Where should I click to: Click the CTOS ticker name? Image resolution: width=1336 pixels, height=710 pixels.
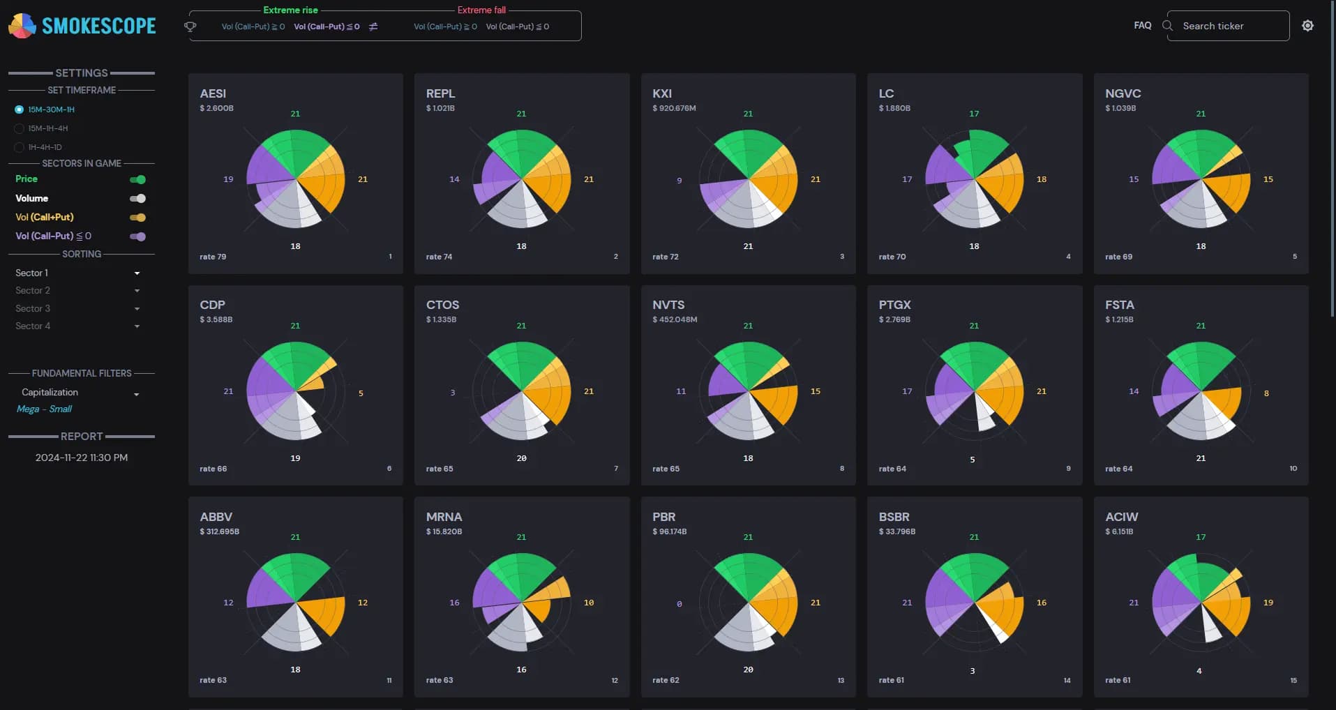pyautogui.click(x=442, y=305)
